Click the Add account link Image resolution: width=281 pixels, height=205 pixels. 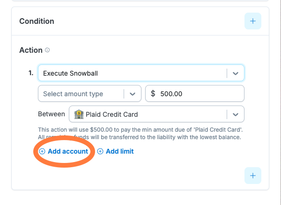click(x=67, y=151)
